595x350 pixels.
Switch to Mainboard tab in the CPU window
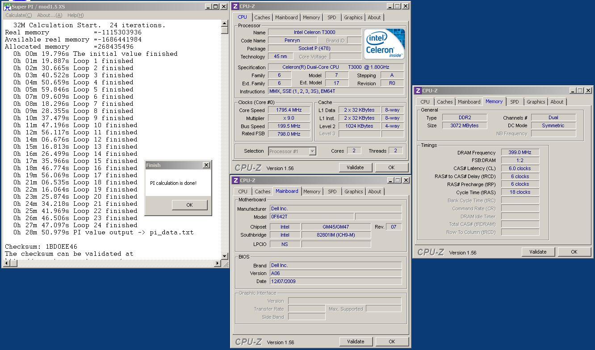[286, 17]
